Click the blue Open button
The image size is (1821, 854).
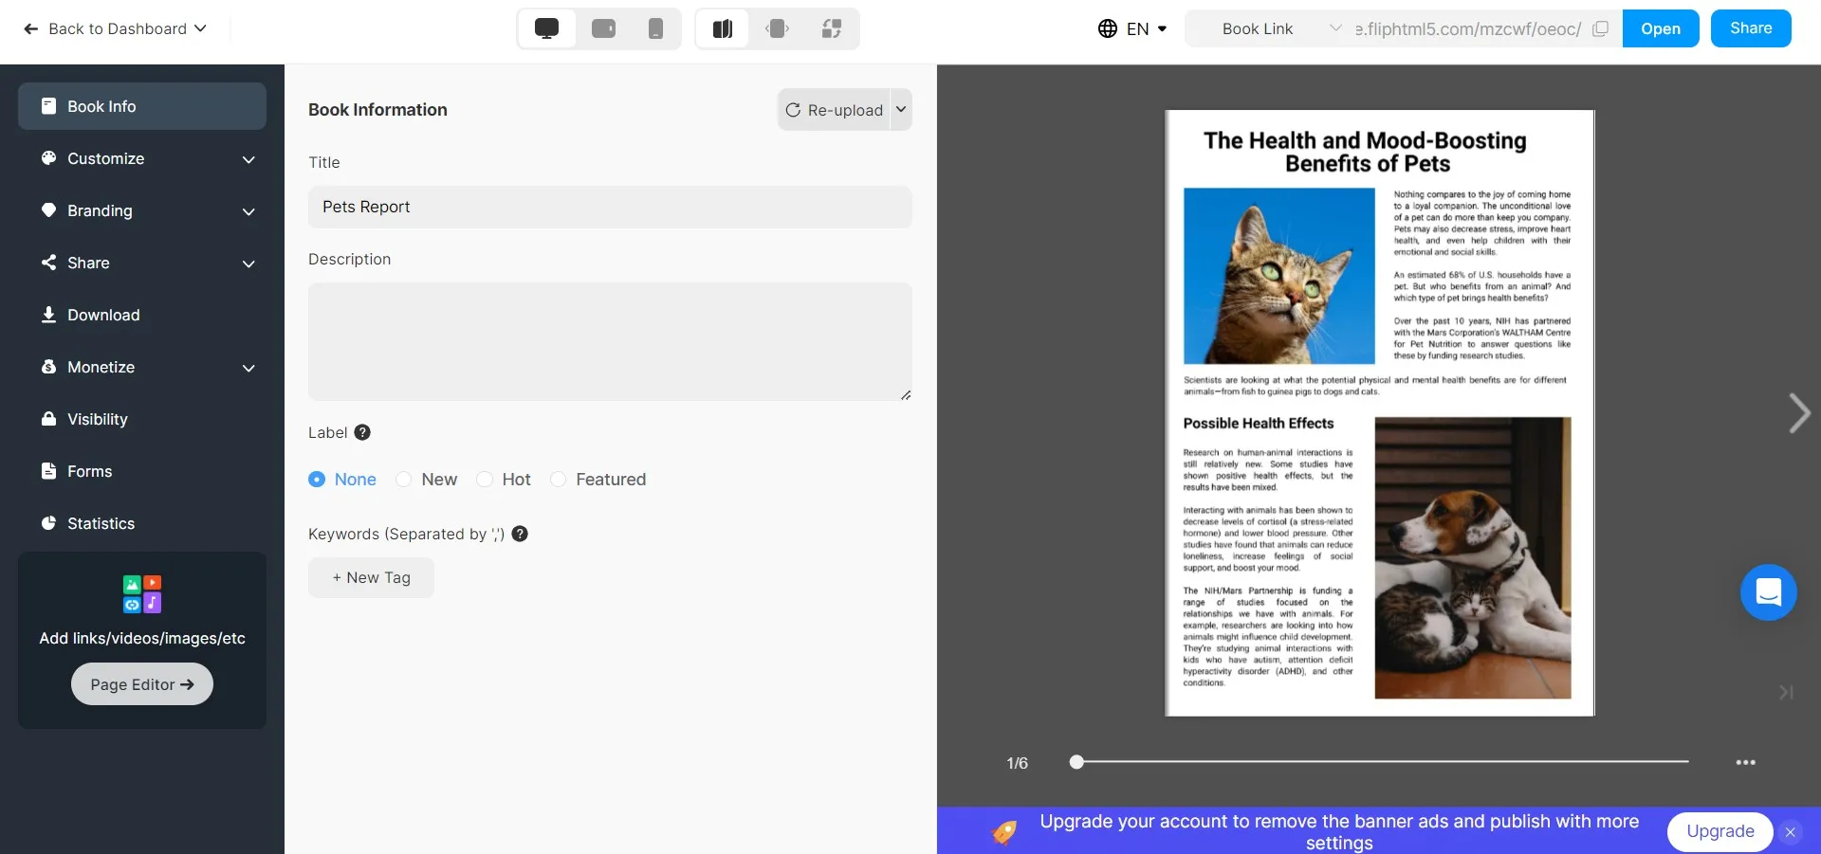1661,28
